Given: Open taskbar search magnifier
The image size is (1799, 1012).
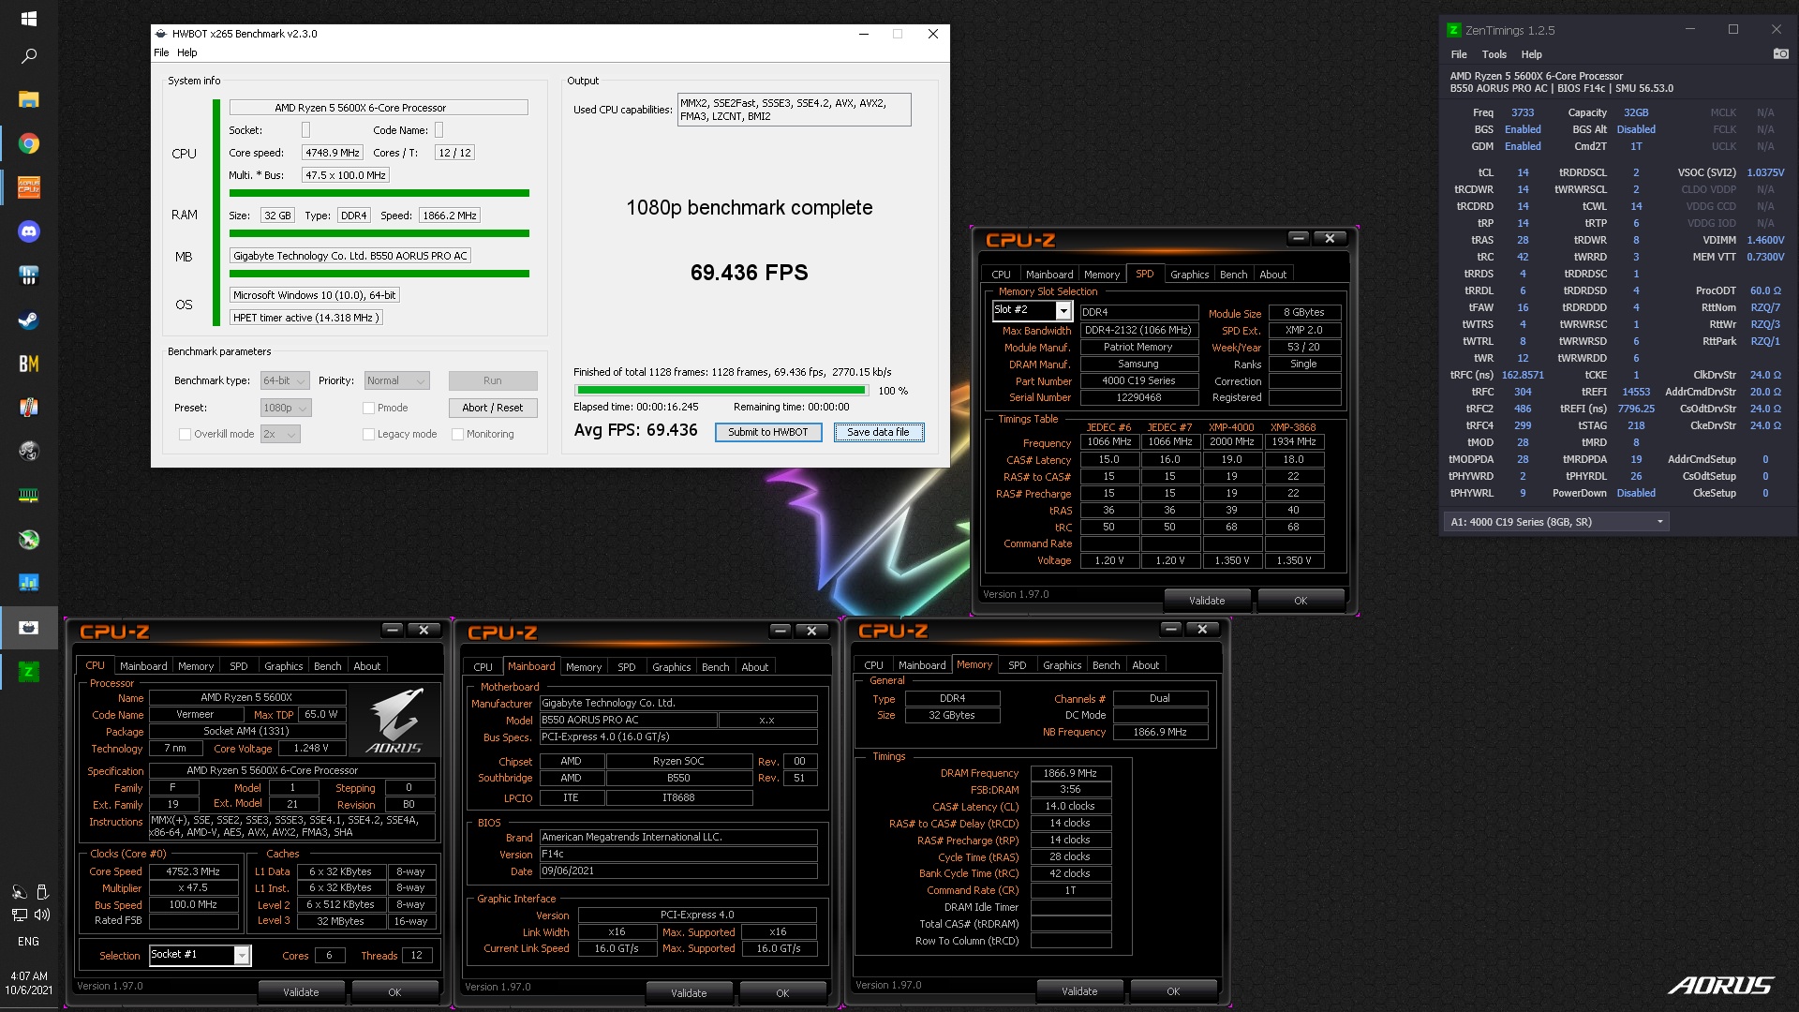Looking at the screenshot, I should [x=28, y=56].
